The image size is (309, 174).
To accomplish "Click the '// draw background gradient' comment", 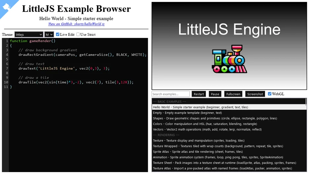I will click(x=48, y=50).
